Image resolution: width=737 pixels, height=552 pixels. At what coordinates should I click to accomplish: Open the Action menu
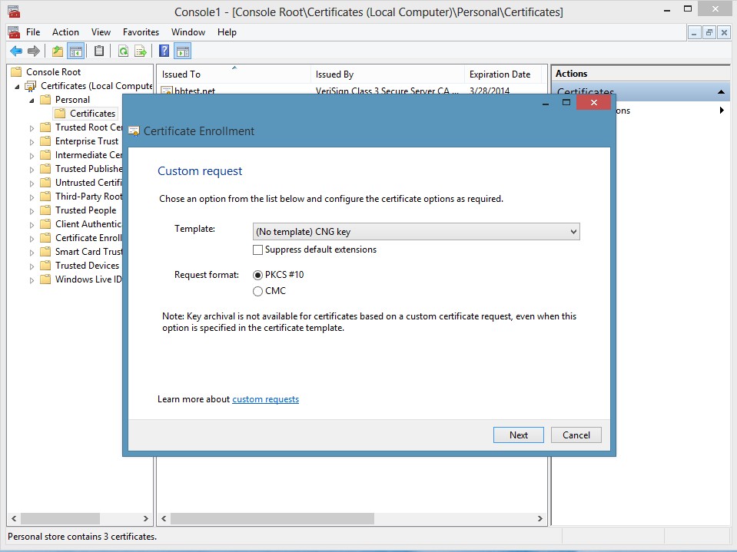65,32
